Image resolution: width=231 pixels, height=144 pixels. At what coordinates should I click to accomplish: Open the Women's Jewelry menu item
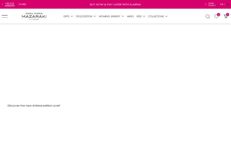coord(109,16)
